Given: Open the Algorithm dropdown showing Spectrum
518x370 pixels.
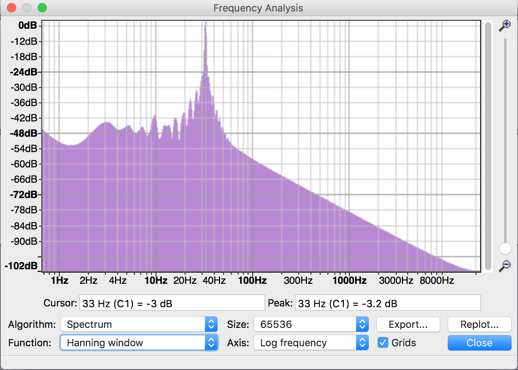Looking at the screenshot, I should 139,324.
